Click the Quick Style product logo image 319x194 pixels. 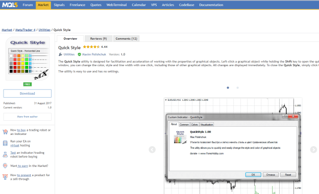[x=28, y=59]
